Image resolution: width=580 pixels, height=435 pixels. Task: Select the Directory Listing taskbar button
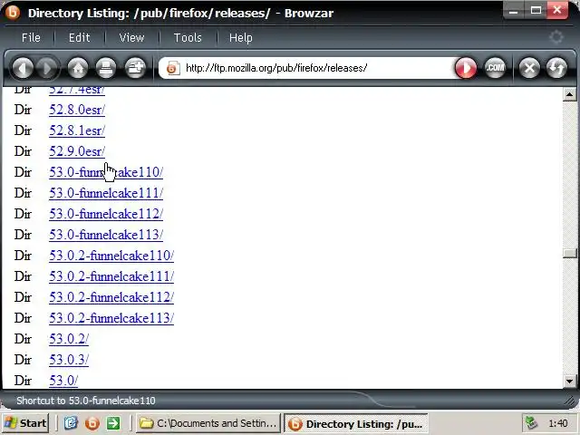tap(355, 423)
